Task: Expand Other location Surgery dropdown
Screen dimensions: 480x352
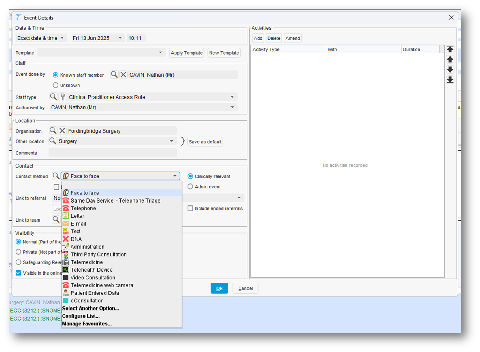Action: pos(171,141)
